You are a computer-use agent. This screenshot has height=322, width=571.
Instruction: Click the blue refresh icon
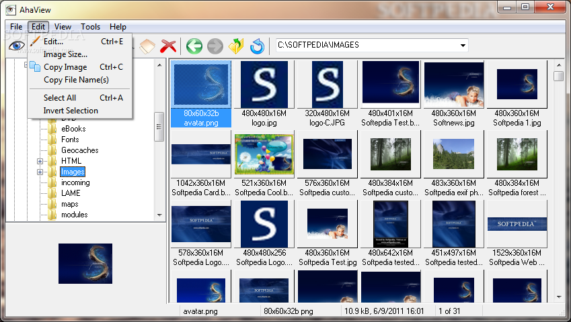click(257, 46)
